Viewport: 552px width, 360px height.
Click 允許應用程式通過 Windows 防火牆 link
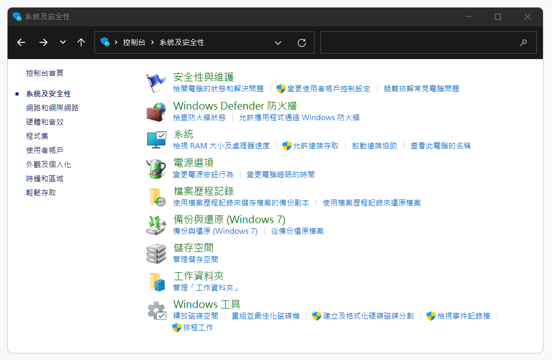(x=299, y=118)
